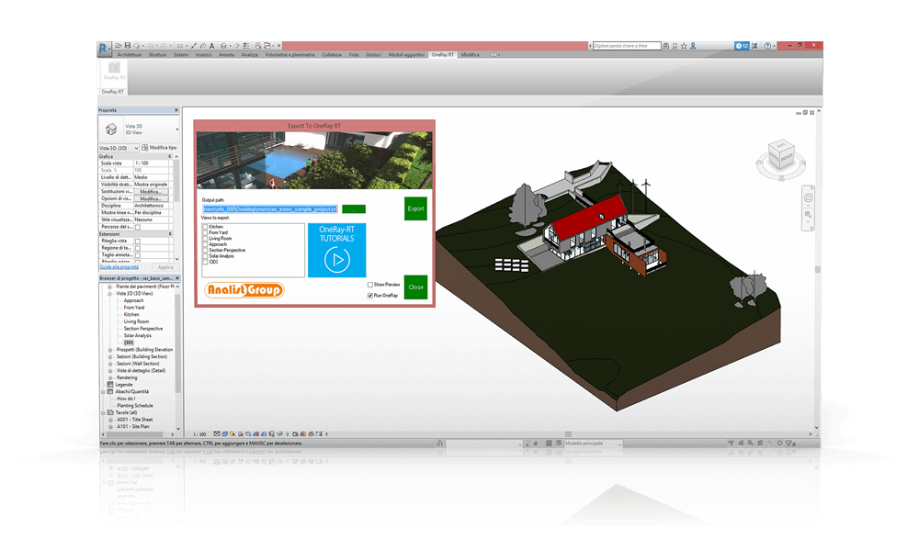Enable the Show Preview checkbox

[369, 285]
